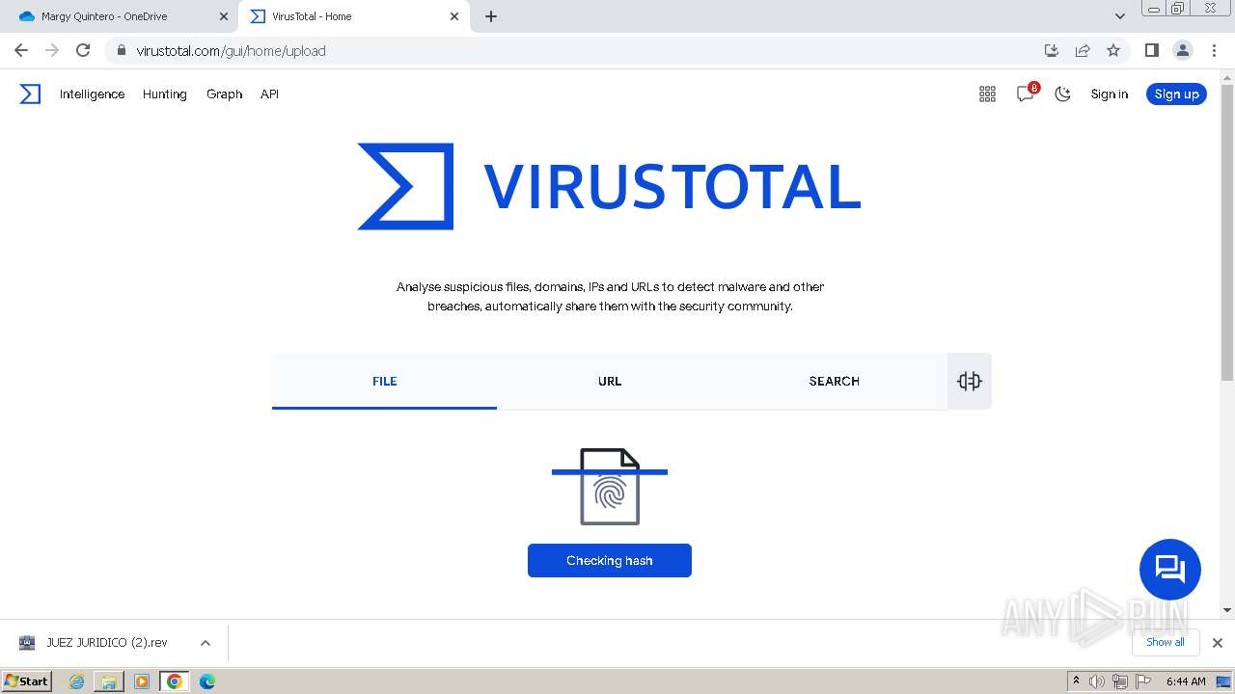
Task: Open Chrome profile avatar
Action: pyautogui.click(x=1182, y=50)
